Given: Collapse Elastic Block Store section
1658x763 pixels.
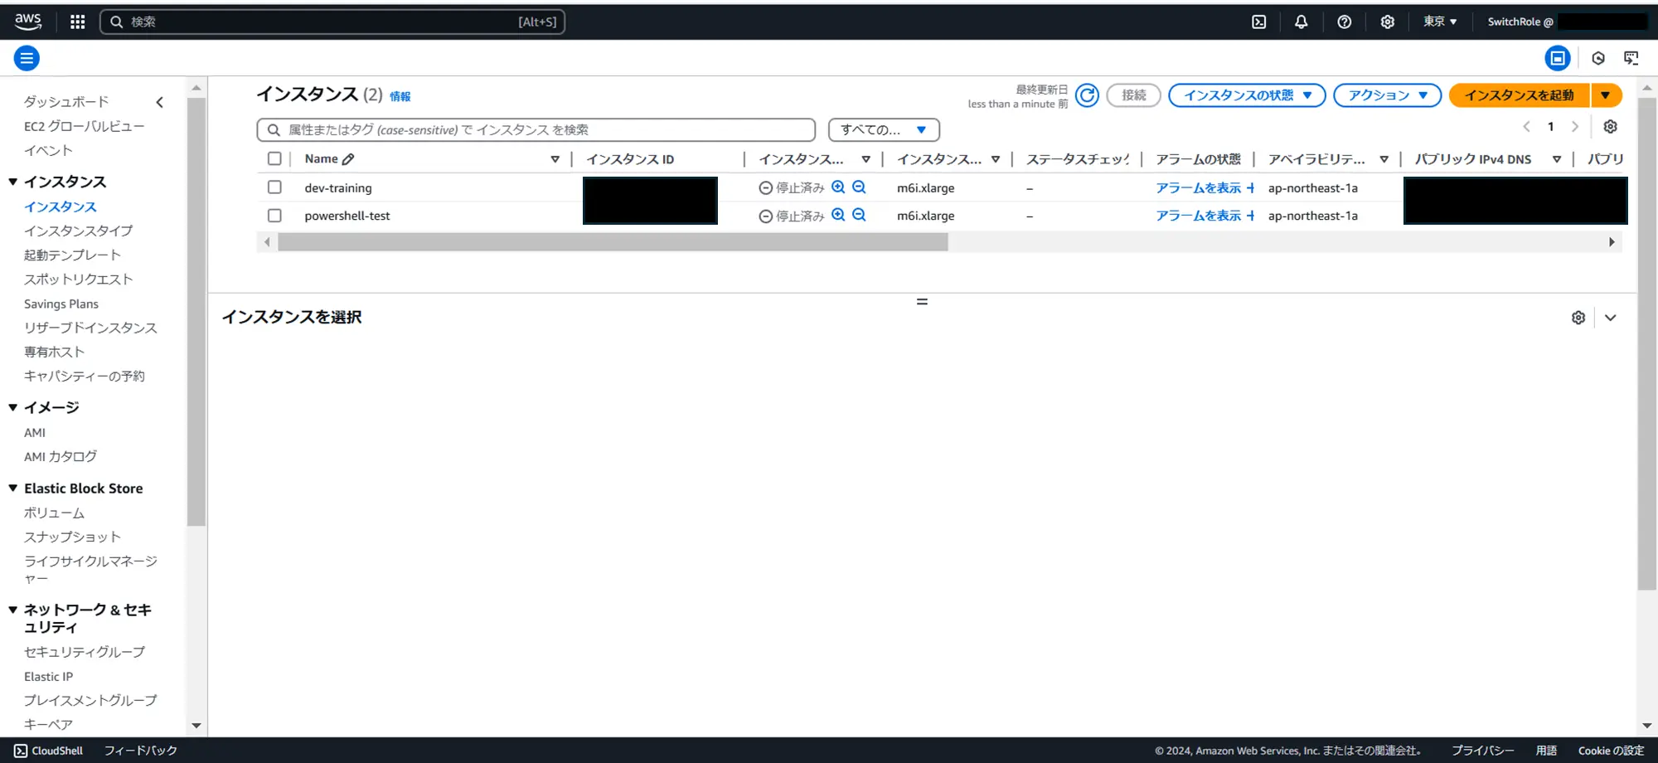Looking at the screenshot, I should [12, 488].
